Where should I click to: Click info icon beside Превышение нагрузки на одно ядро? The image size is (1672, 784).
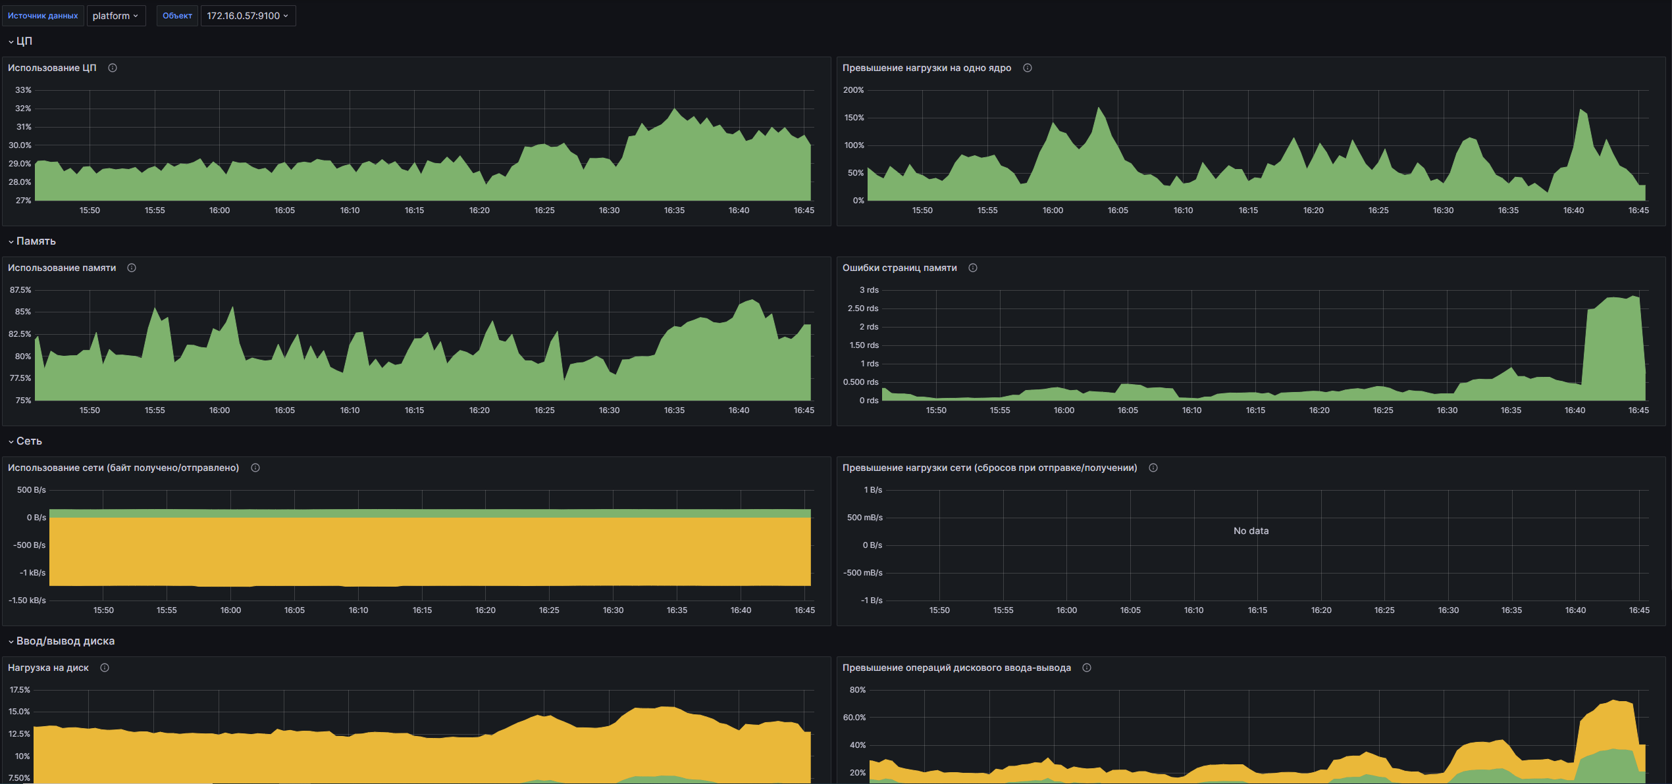[1028, 68]
